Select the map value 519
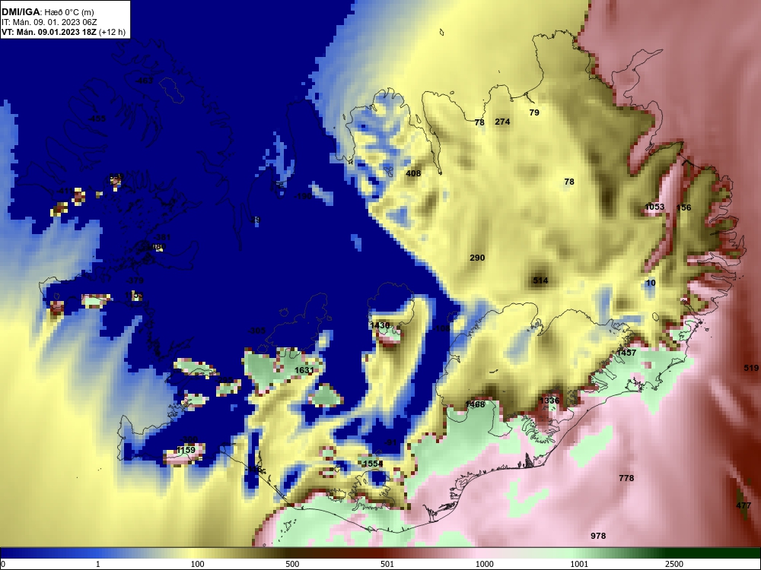Screen dimensions: 761x570 tap(751, 369)
